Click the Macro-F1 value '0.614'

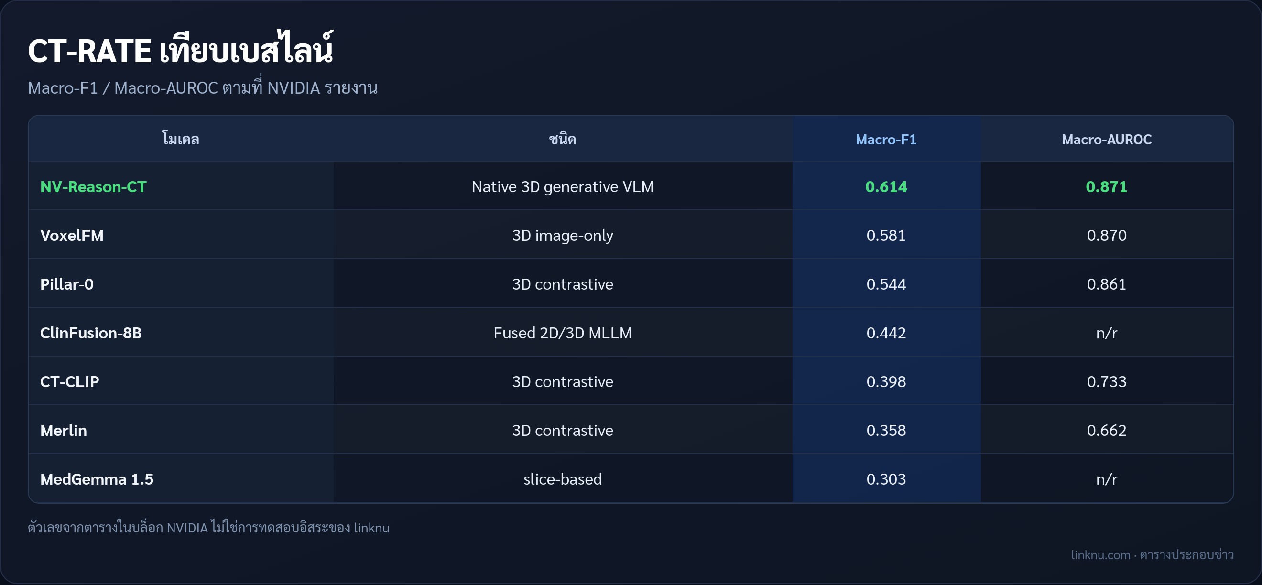point(886,187)
